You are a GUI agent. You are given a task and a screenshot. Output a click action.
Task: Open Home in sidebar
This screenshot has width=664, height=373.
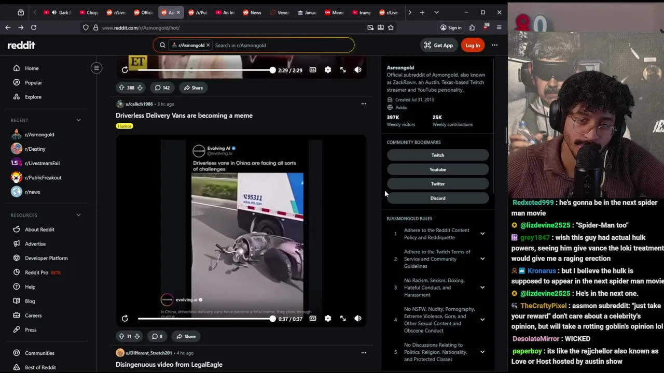coord(32,68)
